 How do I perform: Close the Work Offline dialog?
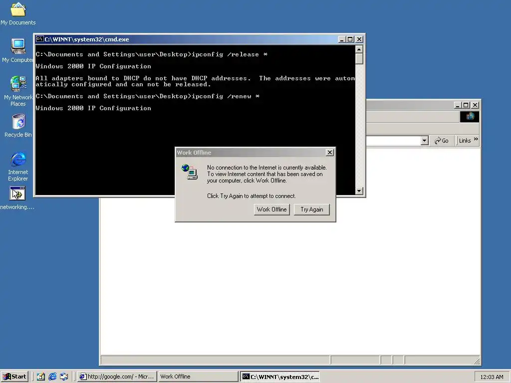click(x=330, y=153)
